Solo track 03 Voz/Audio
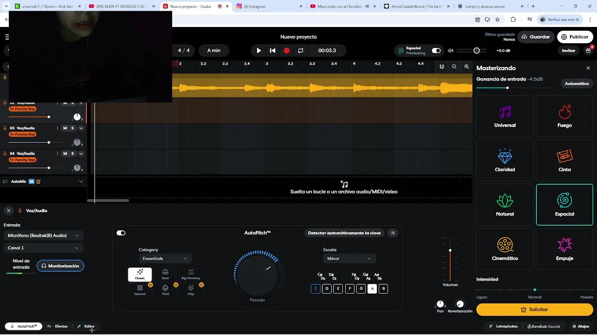597x335 pixels. (73, 128)
